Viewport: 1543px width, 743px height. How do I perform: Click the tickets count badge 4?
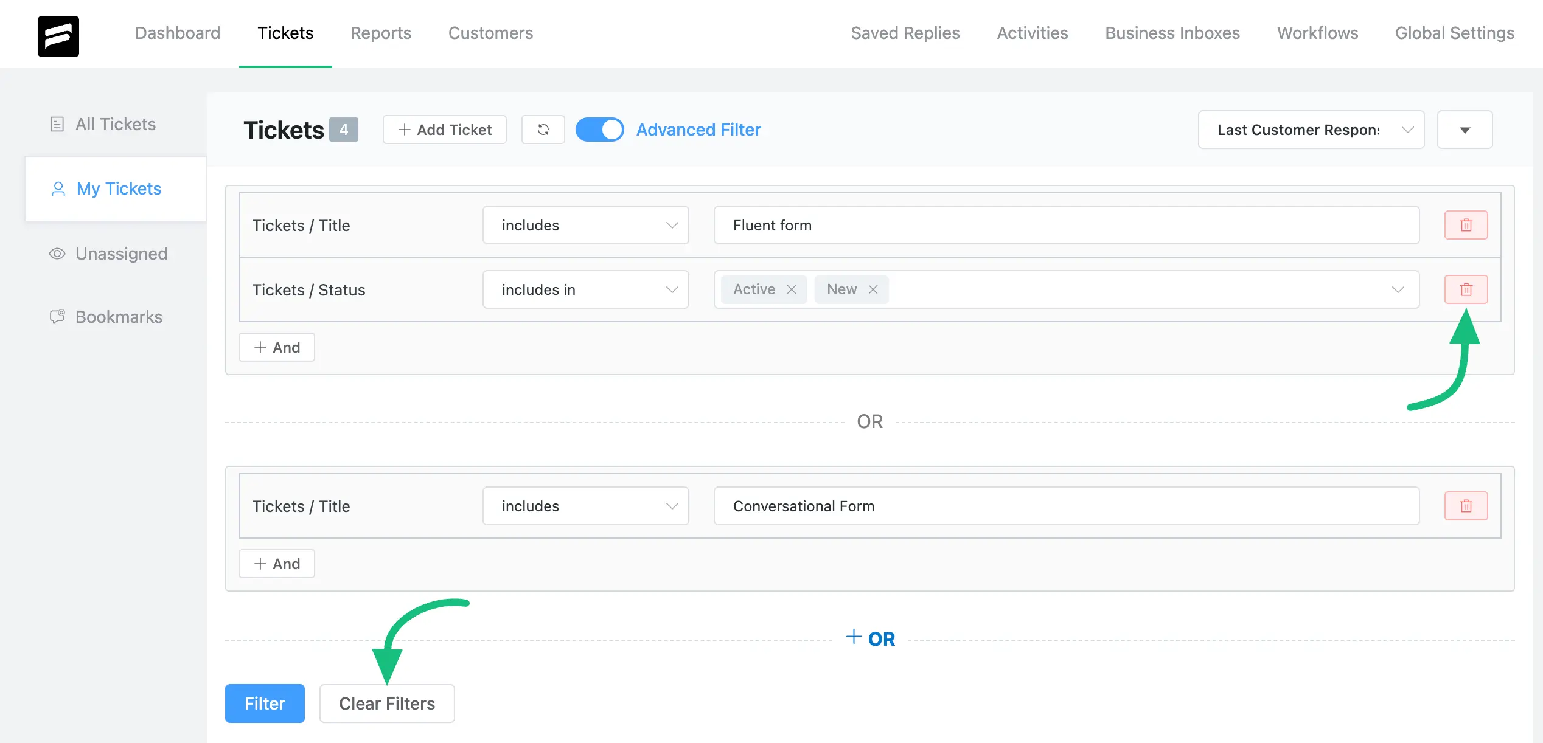pyautogui.click(x=344, y=130)
